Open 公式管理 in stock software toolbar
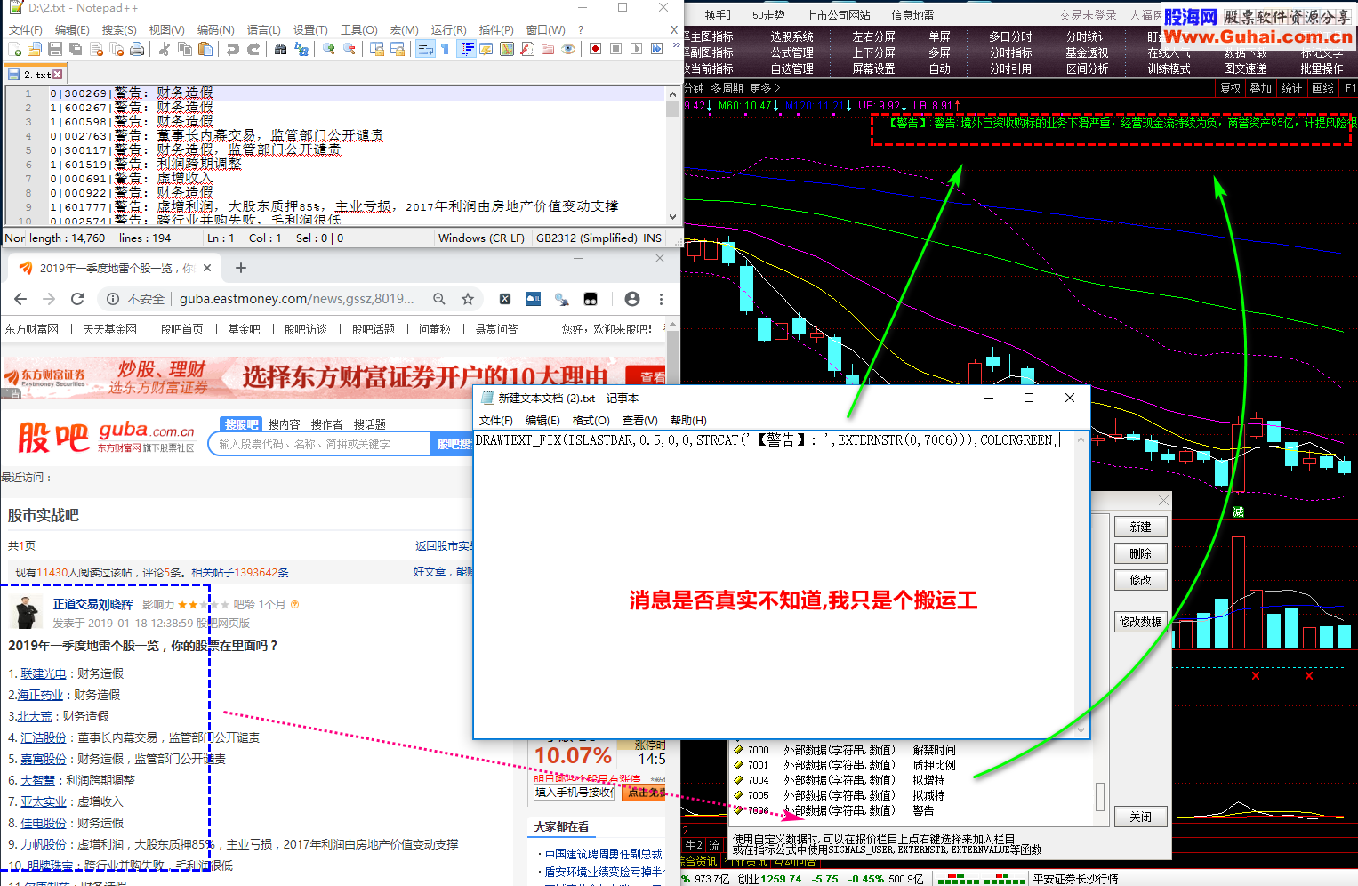The image size is (1358, 886). (791, 52)
